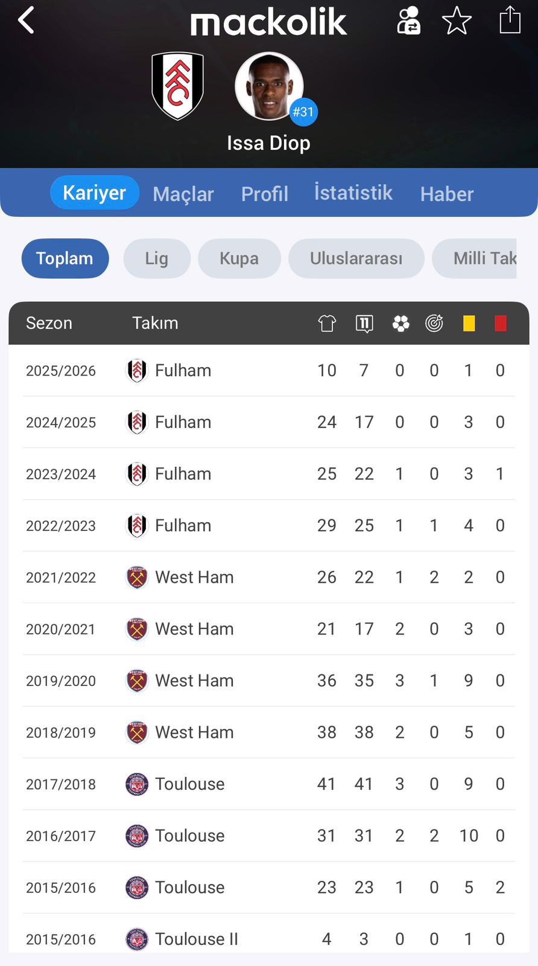Open the player comparison icon
This screenshot has height=966, width=538.
408,21
